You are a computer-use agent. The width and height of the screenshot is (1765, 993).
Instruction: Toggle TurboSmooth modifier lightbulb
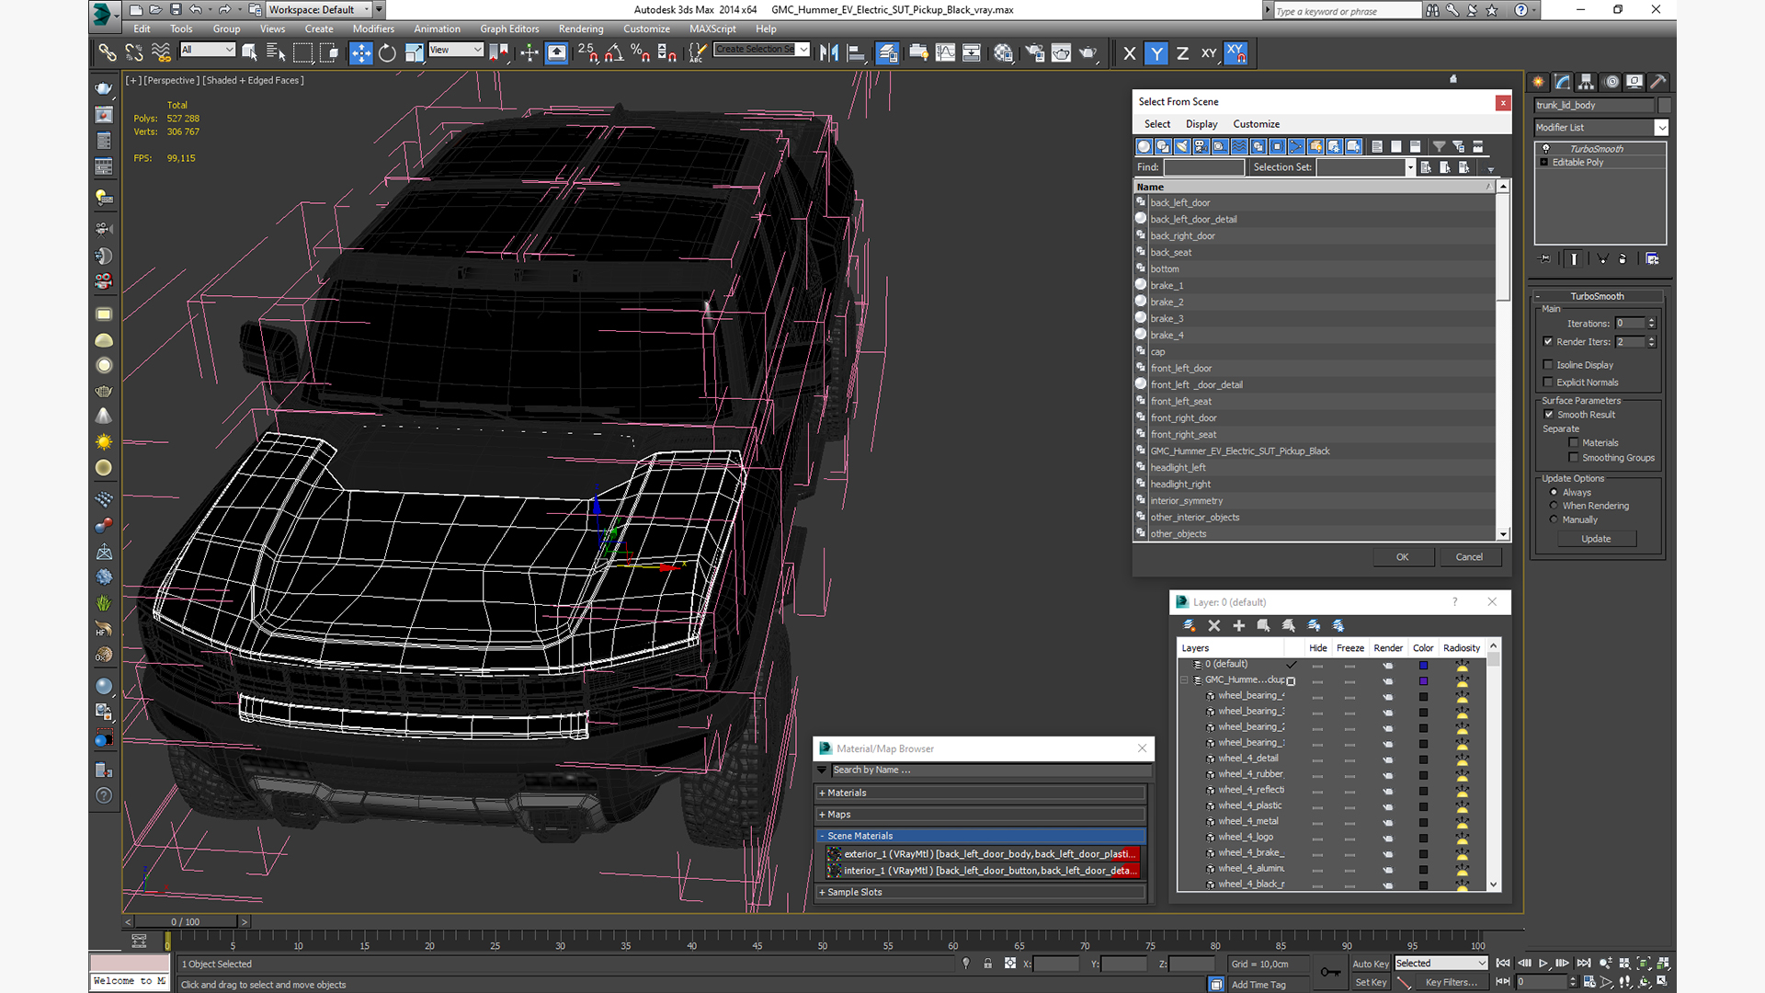pos(1545,149)
